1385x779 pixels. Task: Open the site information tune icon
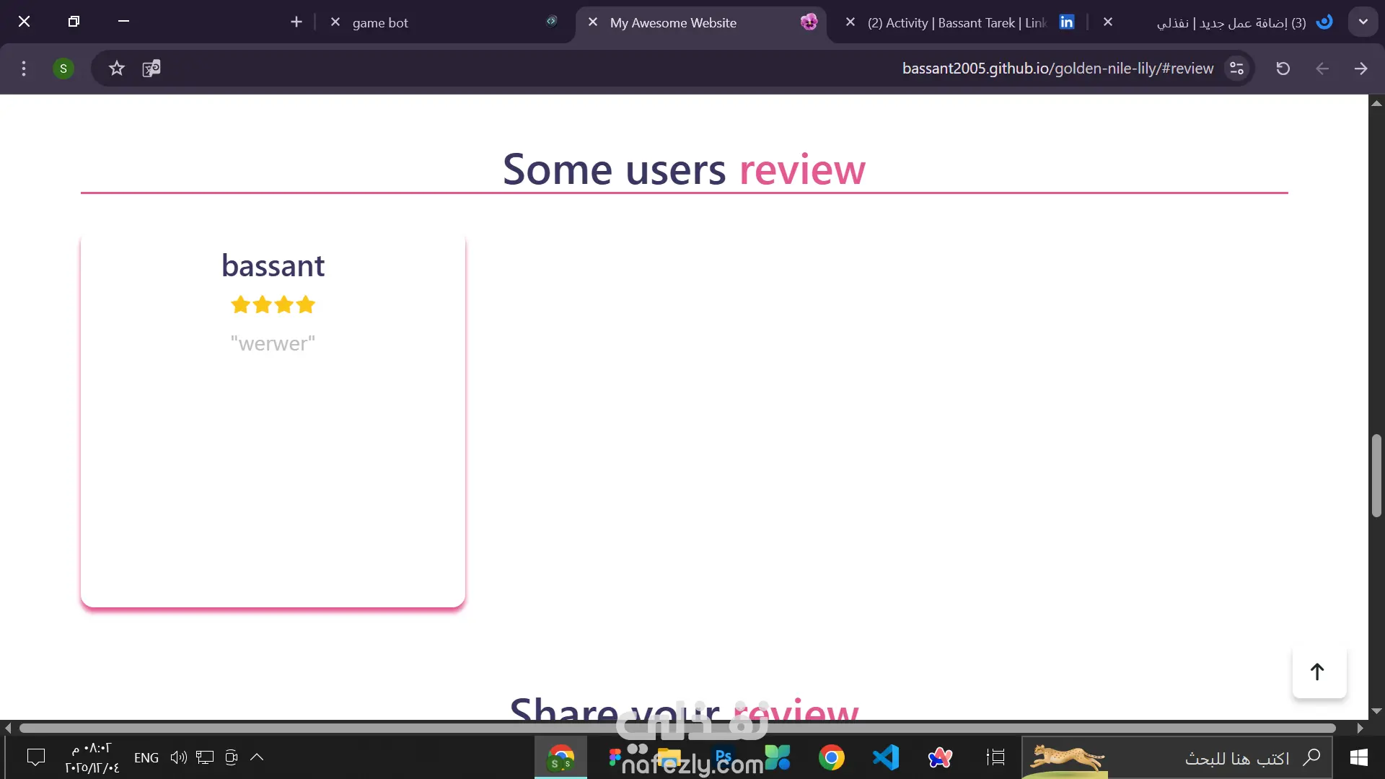pyautogui.click(x=1236, y=69)
